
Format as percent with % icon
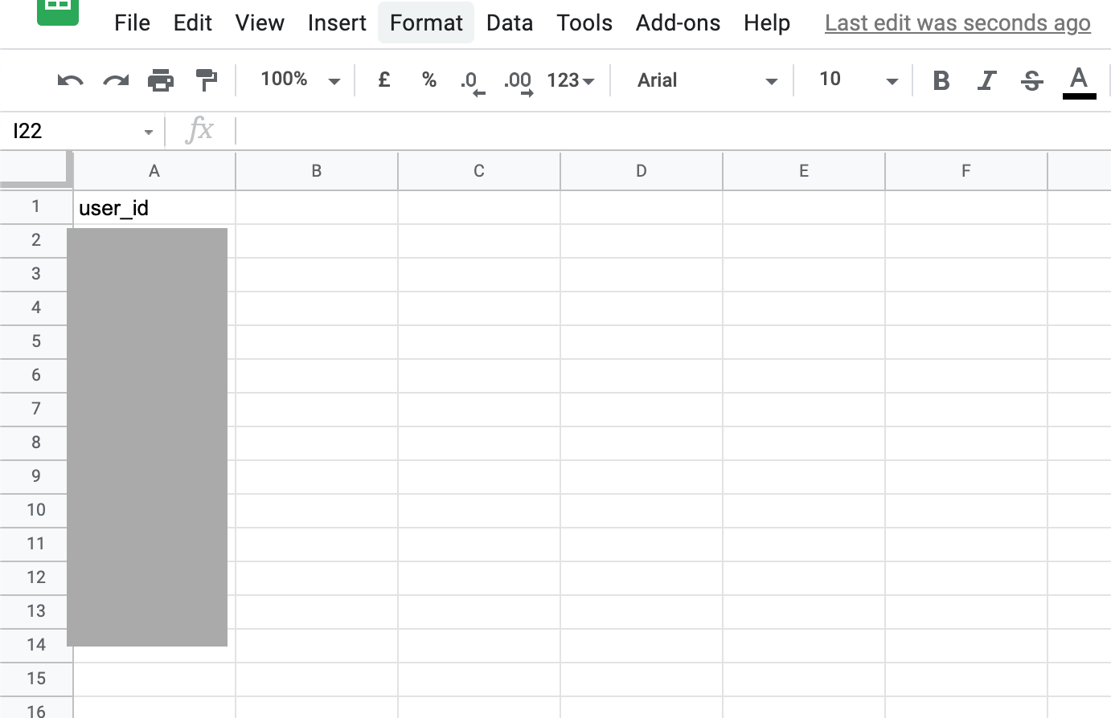429,80
